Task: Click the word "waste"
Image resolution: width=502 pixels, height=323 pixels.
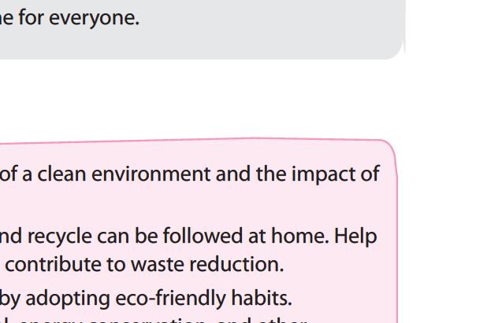Action: pyautogui.click(x=158, y=265)
